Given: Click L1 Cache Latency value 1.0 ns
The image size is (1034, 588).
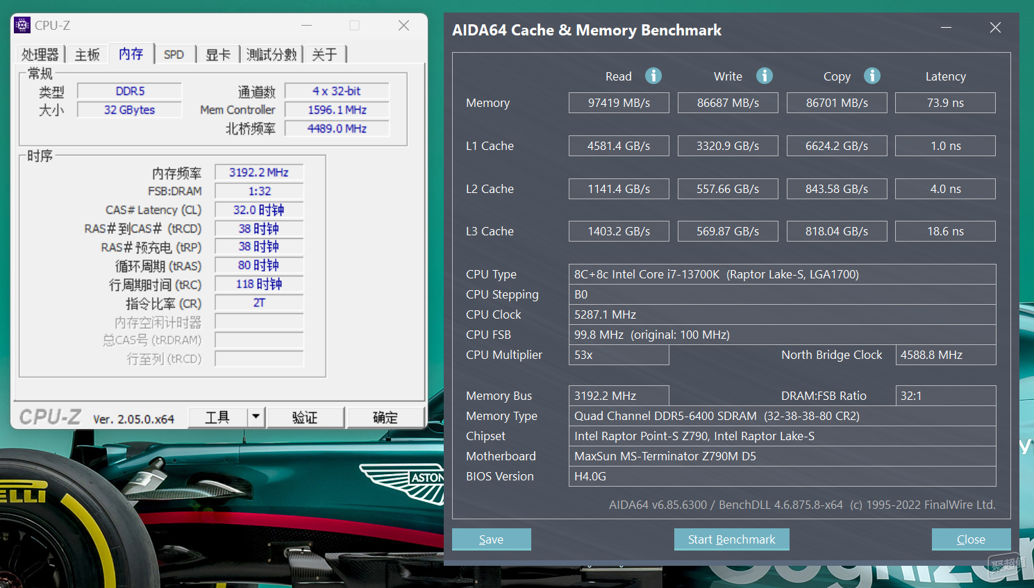Looking at the screenshot, I should click(945, 146).
